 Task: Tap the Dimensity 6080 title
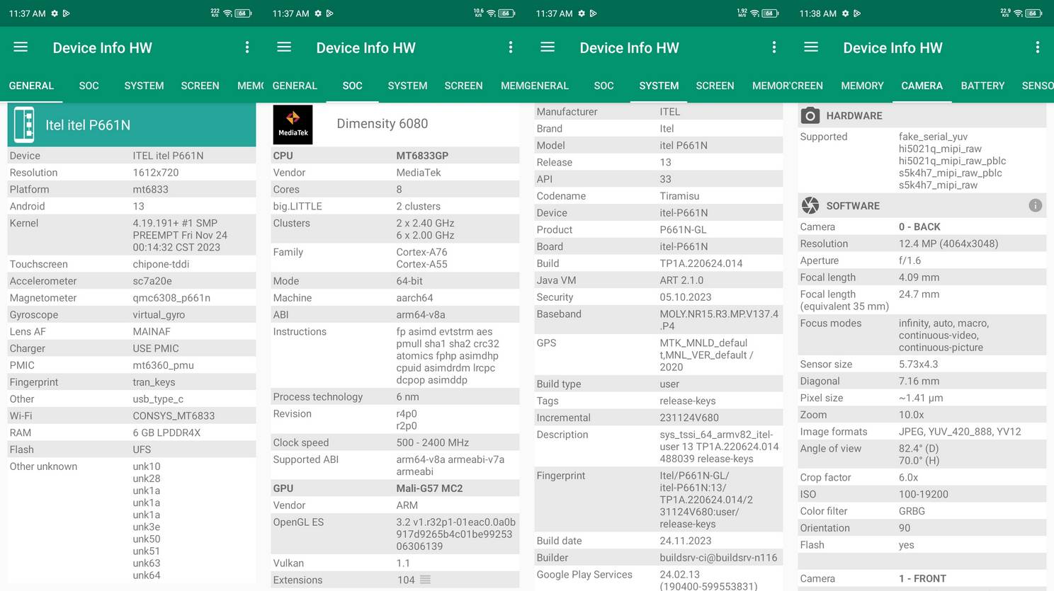pyautogui.click(x=382, y=123)
